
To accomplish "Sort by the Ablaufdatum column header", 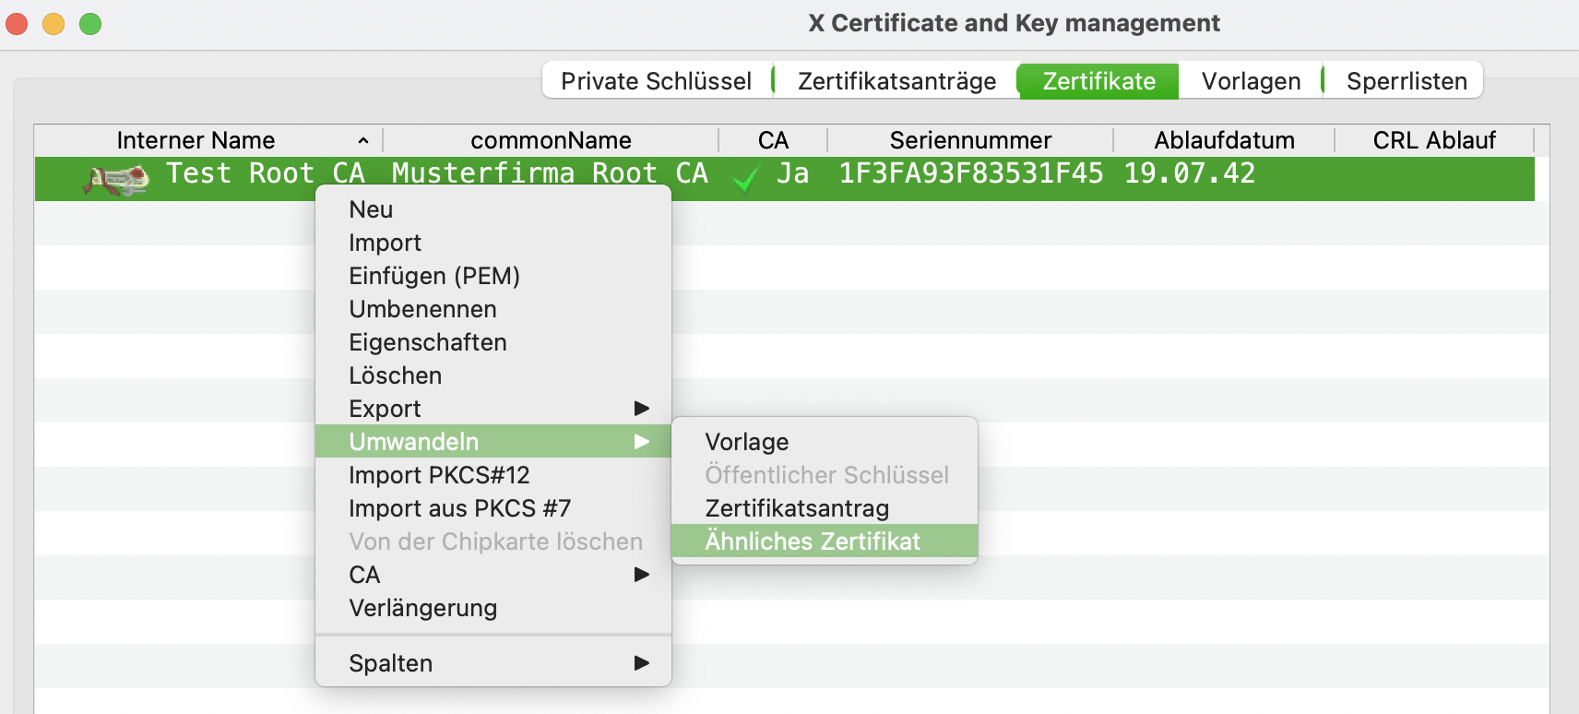I will pos(1224,140).
